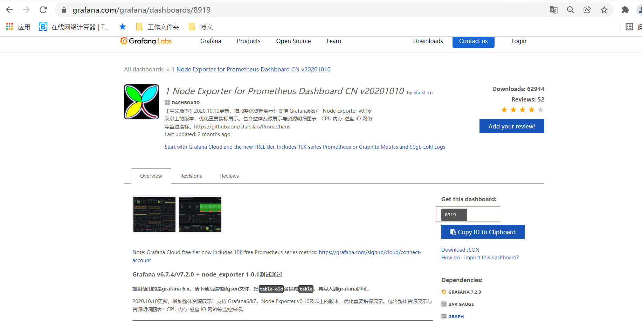Click the share page icon
This screenshot has width=642, height=322.
587,10
